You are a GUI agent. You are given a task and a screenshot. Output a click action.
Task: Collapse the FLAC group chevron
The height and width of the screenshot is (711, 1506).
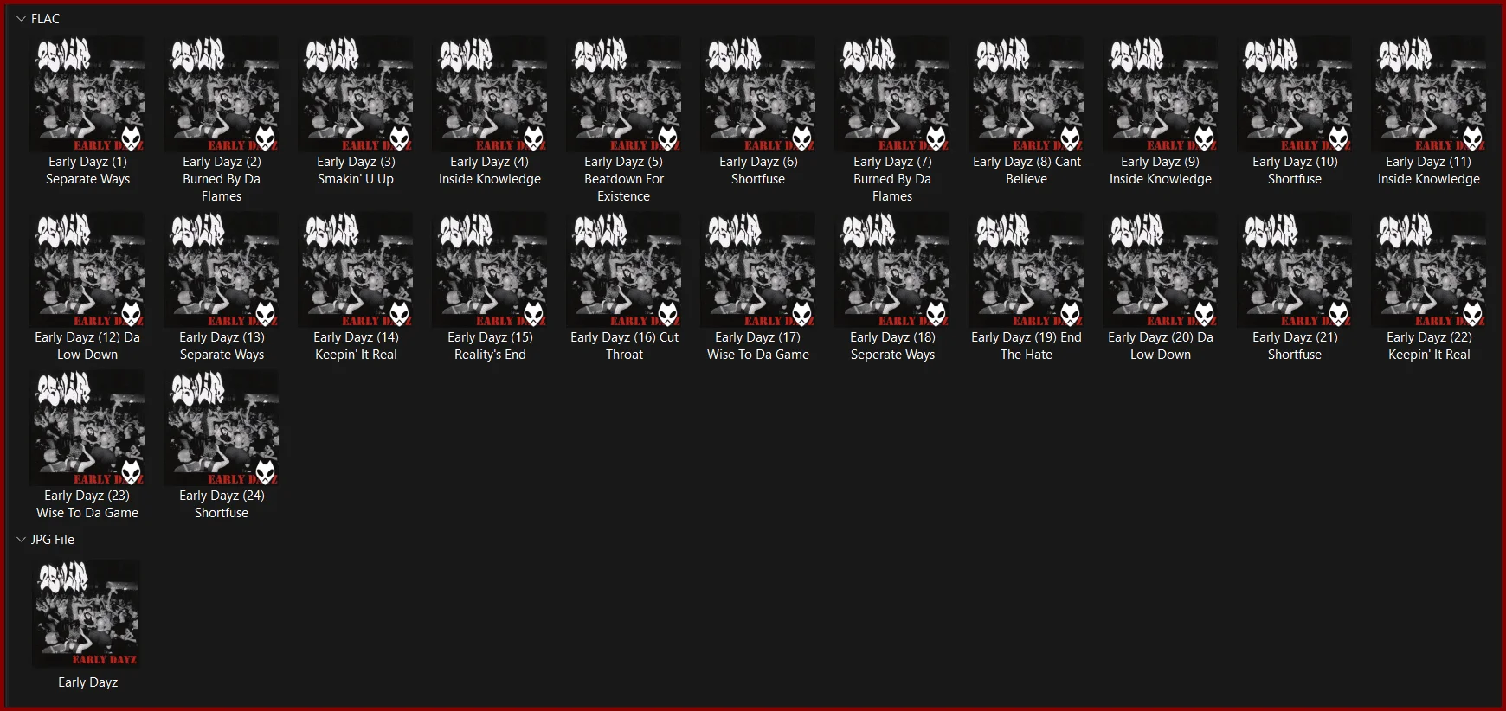point(21,18)
